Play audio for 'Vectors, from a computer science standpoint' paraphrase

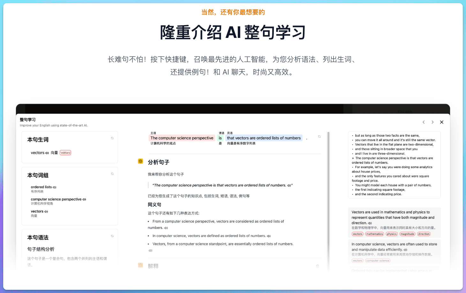(150, 251)
